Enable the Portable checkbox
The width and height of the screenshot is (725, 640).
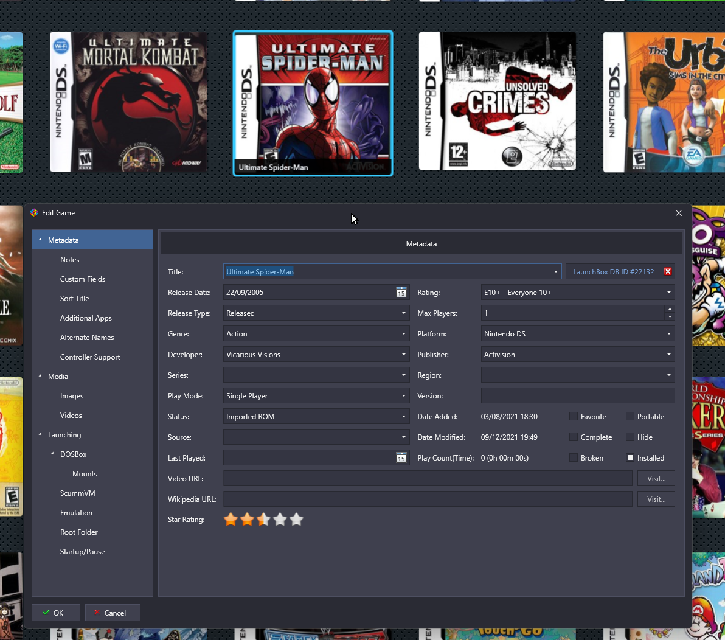(x=630, y=417)
